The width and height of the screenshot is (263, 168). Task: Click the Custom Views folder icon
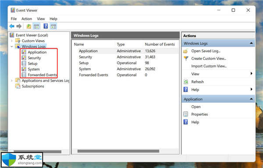(x=18, y=41)
